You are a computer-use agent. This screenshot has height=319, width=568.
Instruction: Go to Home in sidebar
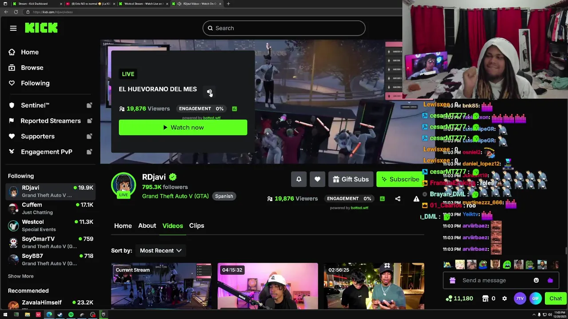[30, 52]
